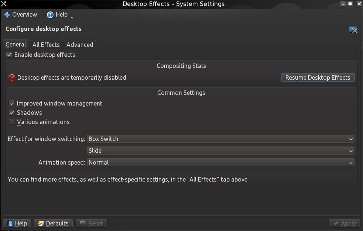Open the Box Switch window switching dropdown

click(x=220, y=139)
